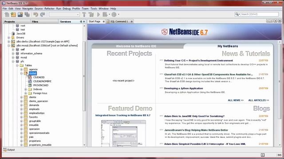Open Integrated Issue Tracking demo link
284x159 pixels.
pyautogui.click(x=122, y=115)
